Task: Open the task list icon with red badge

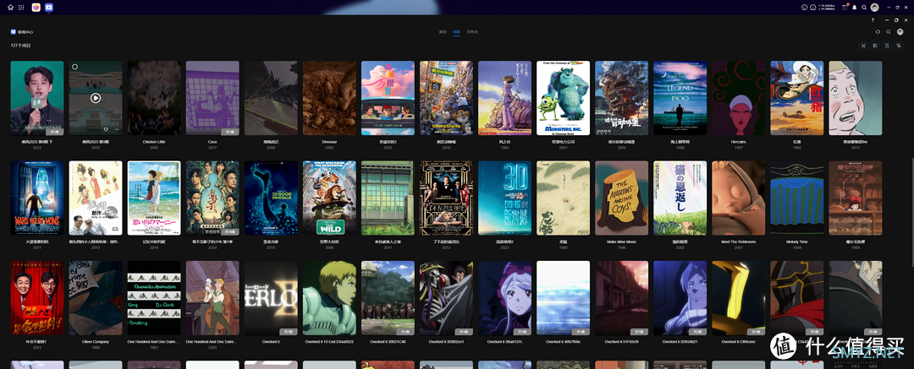Action: 845,8
